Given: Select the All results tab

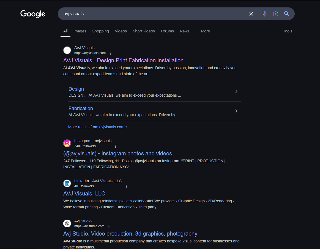Looking at the screenshot, I should click(x=65, y=31).
